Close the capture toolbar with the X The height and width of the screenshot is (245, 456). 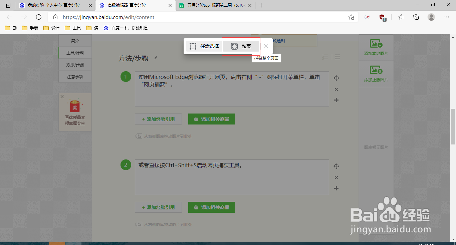[x=266, y=46]
